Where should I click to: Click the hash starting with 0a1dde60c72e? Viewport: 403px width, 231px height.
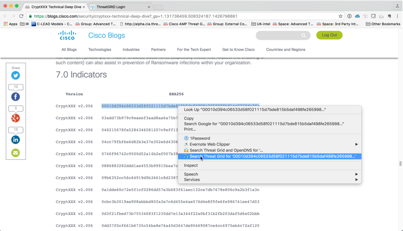(x=181, y=190)
